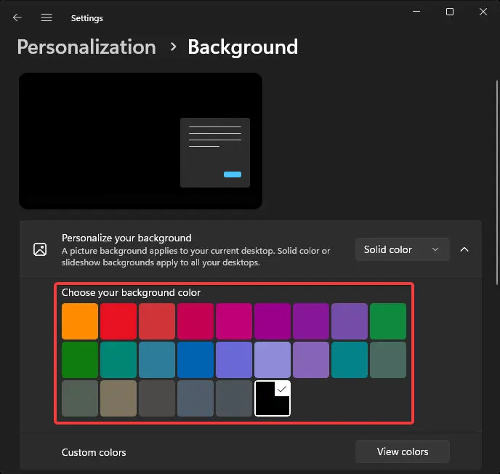Pick the orchid purple seventh swatch second row
Viewport: 500px width, 474px height.
click(x=311, y=360)
